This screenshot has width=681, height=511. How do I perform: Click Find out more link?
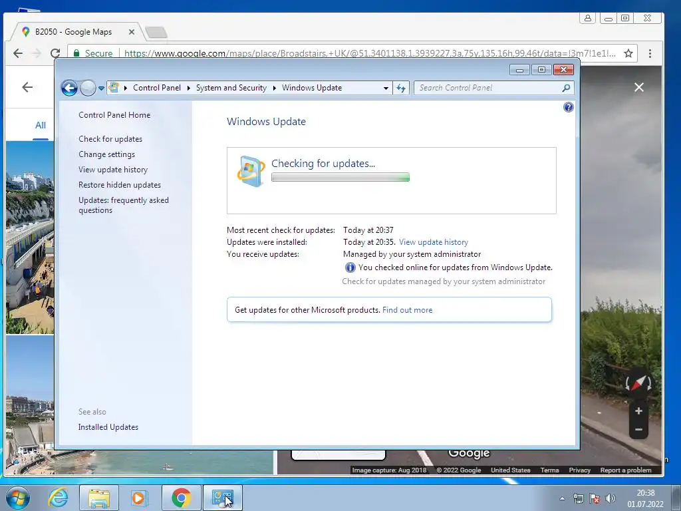tap(408, 310)
